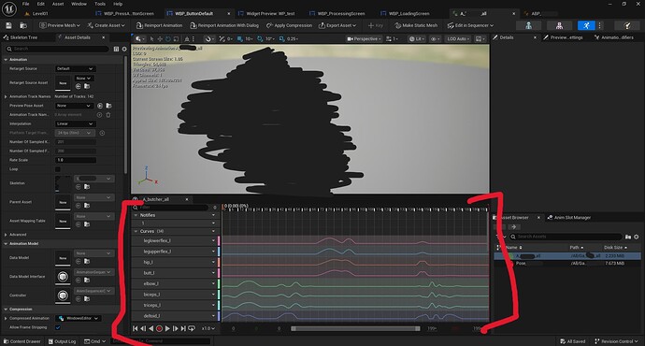Click pink color swatch of leglowerflex_l curve
This screenshot has width=645, height=346.
pyautogui.click(x=219, y=240)
